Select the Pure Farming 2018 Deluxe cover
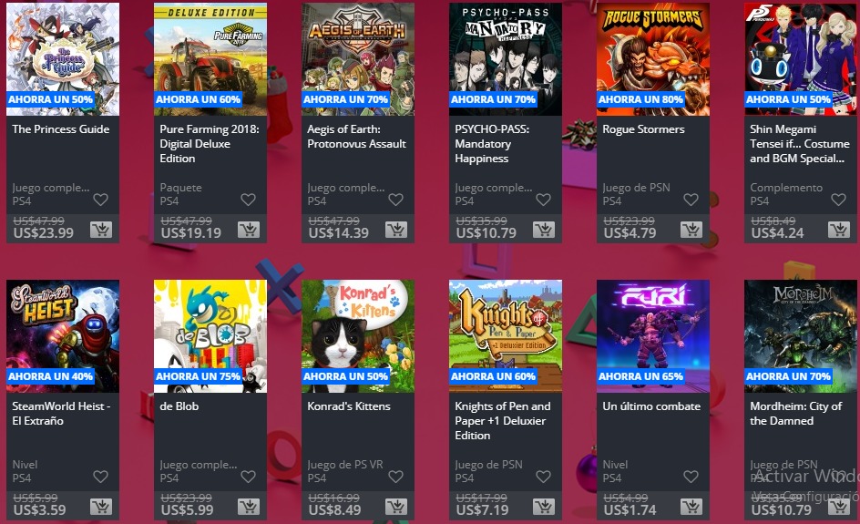Viewport: 860px width, 524px height. [210, 59]
